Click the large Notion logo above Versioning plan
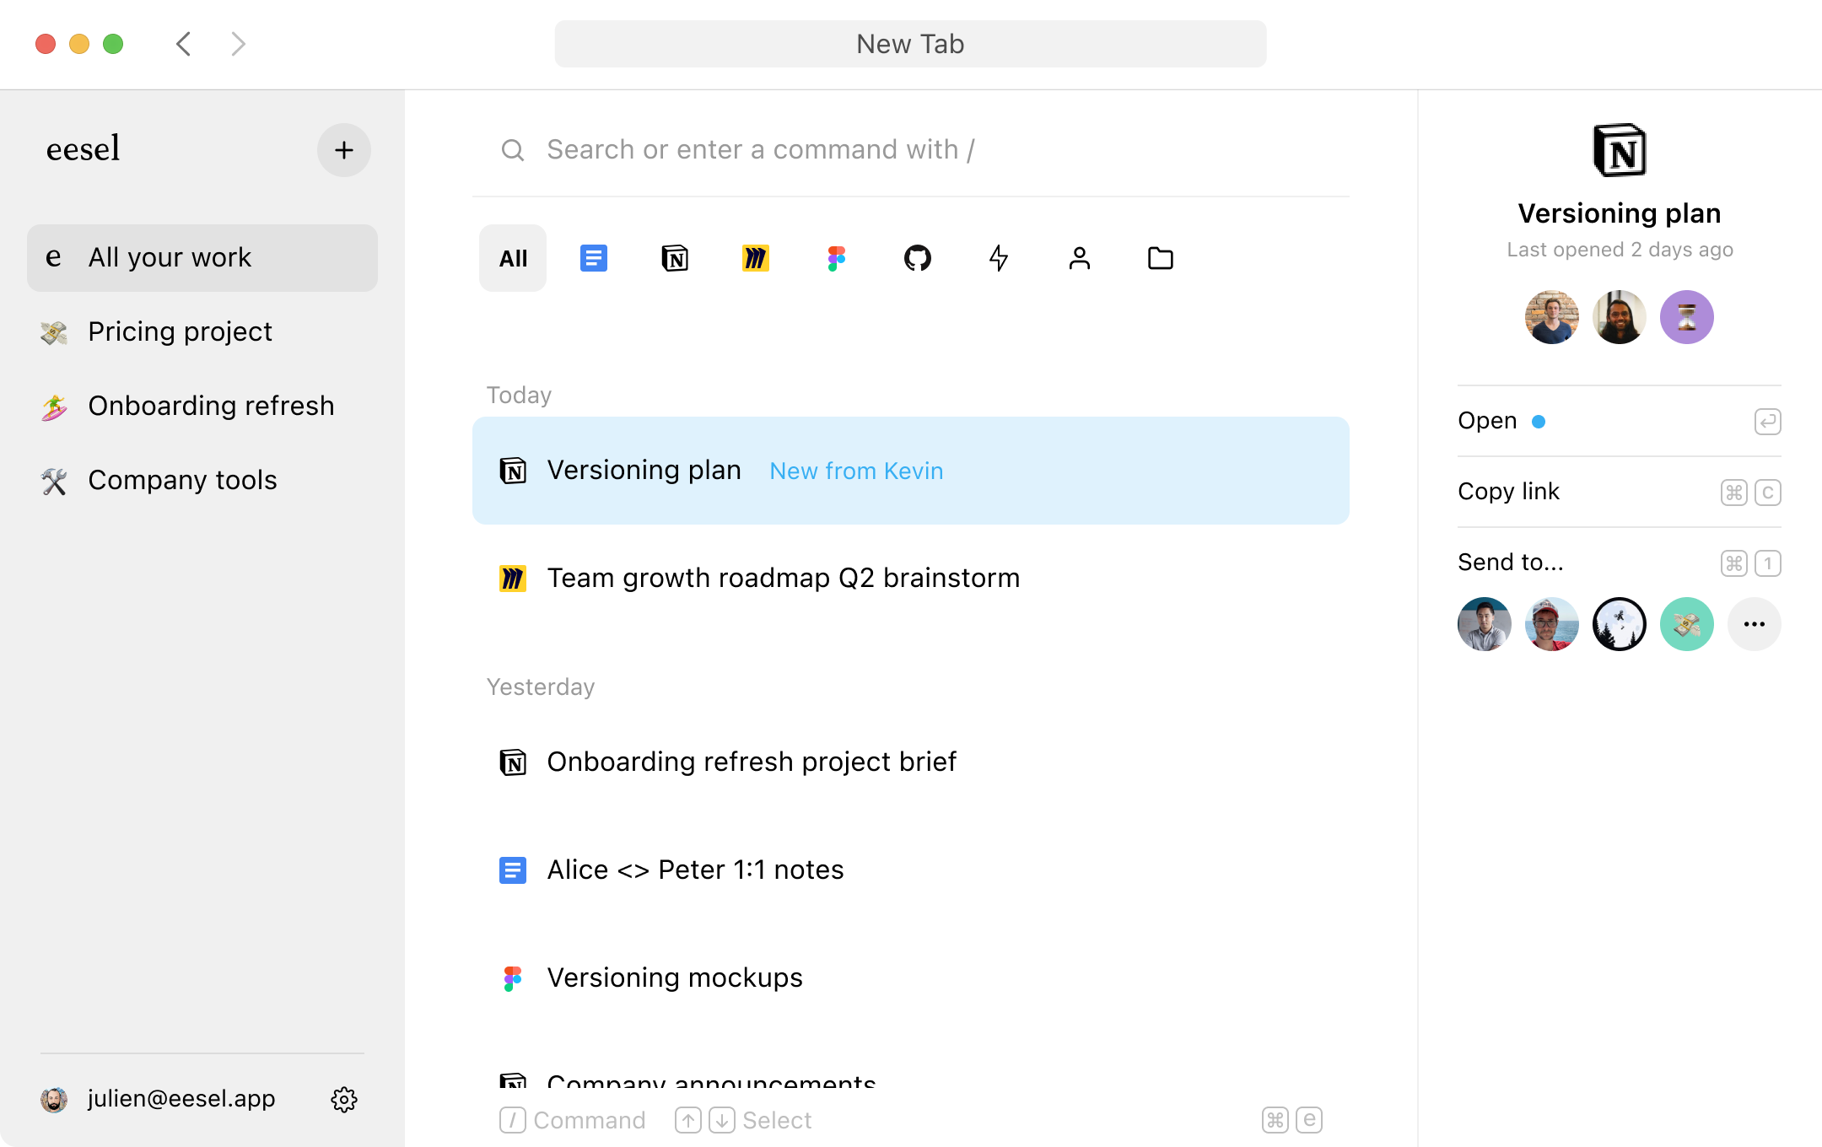 (x=1620, y=150)
